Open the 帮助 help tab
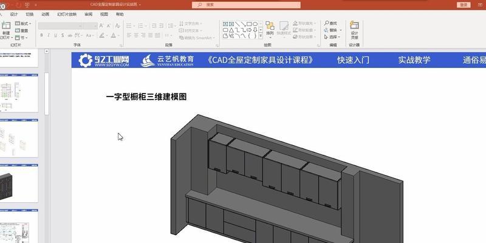Screen dimensions: 486x243 (x=120, y=14)
